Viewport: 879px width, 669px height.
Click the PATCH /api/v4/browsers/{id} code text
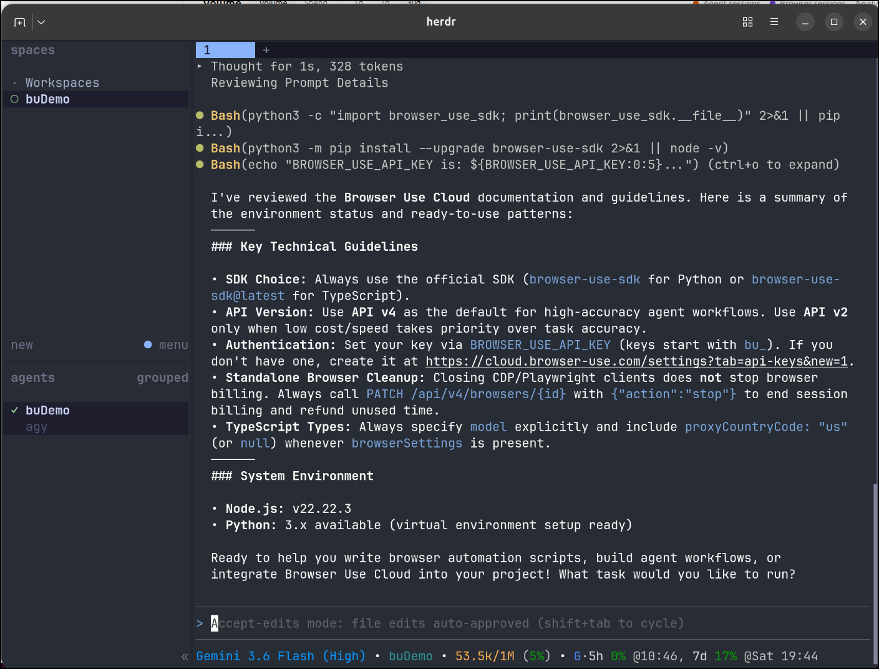point(466,394)
